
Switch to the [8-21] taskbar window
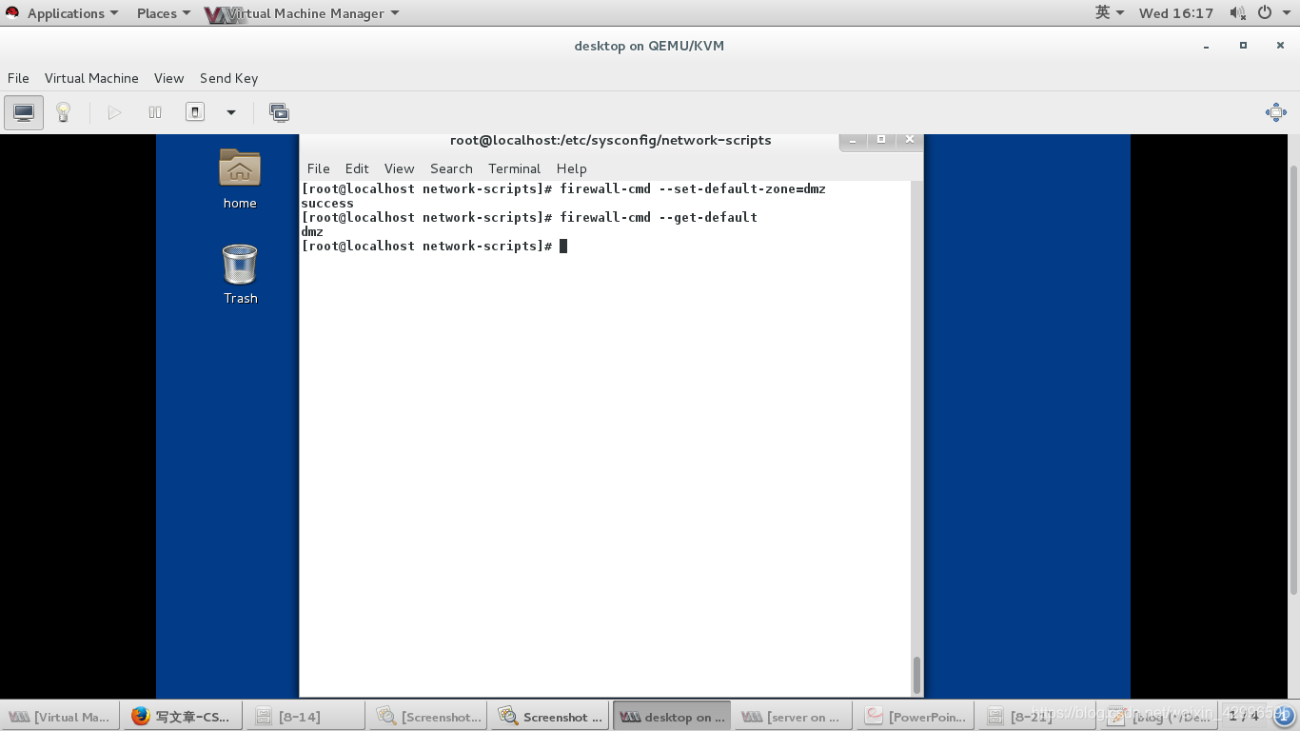(x=1038, y=717)
